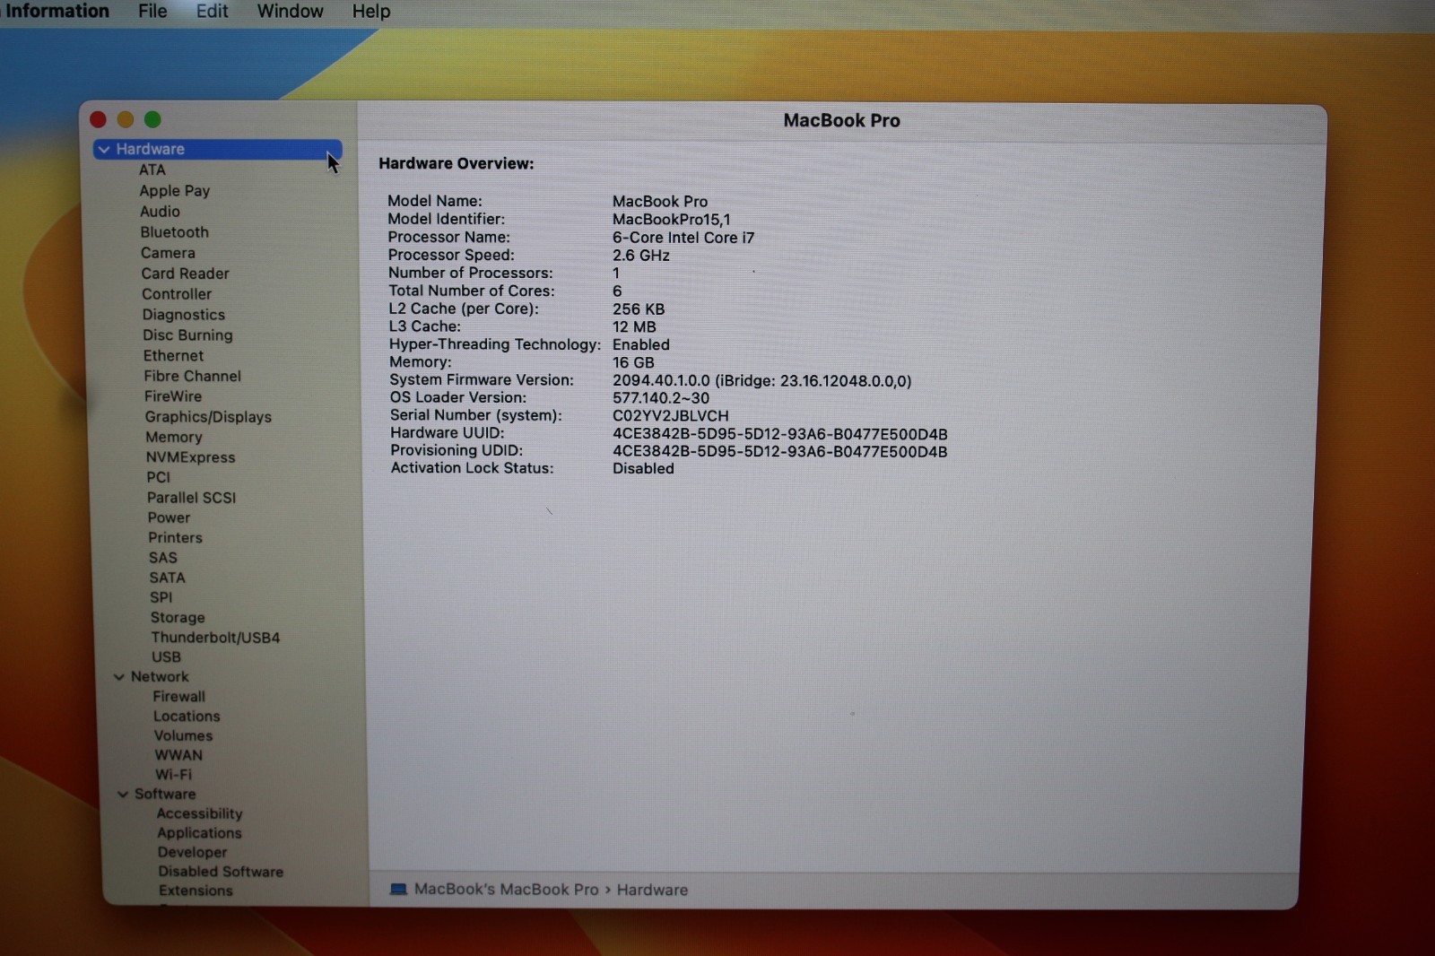This screenshot has height=956, width=1435.
Task: Select SPI in the sidebar
Action: [161, 598]
